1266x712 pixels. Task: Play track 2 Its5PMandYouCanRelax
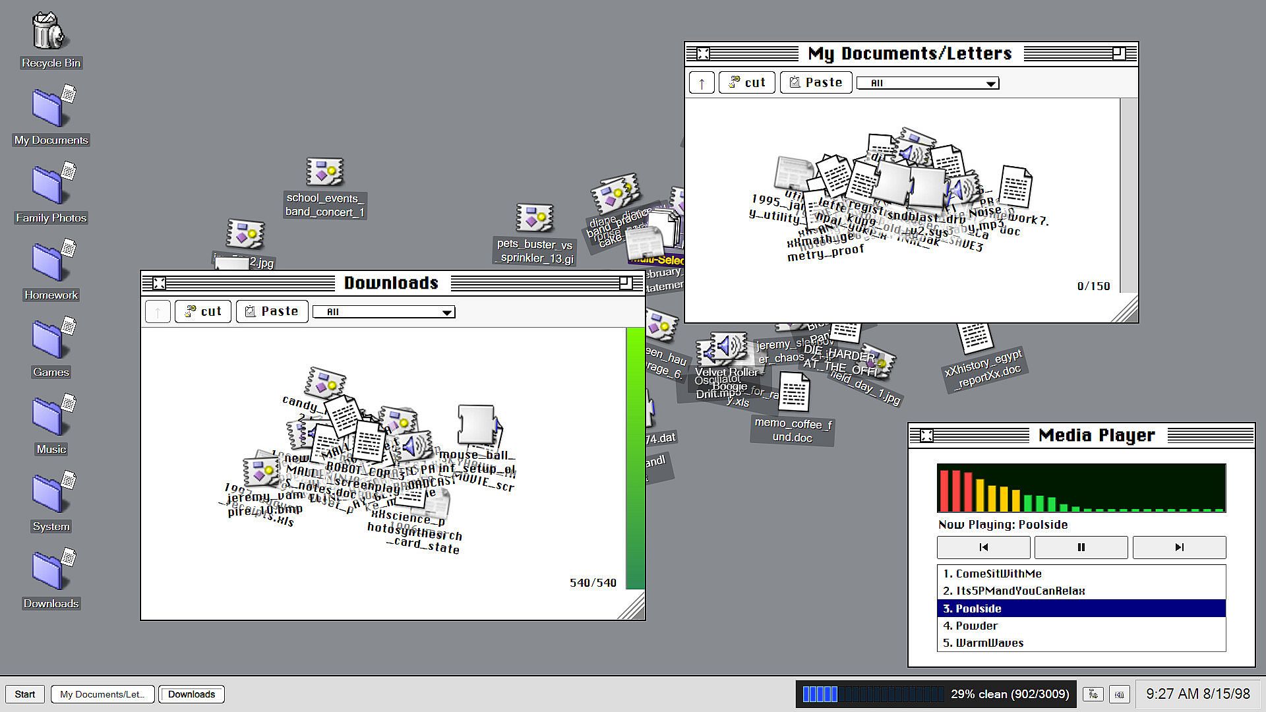(x=1081, y=591)
